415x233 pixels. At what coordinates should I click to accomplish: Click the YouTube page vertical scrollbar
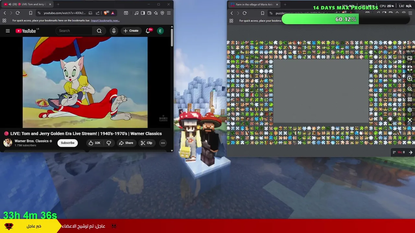click(172, 37)
